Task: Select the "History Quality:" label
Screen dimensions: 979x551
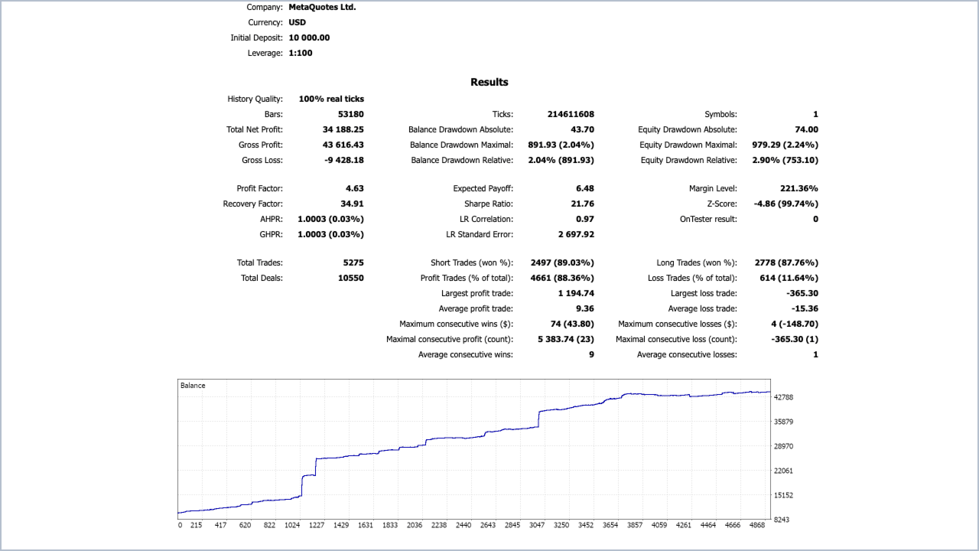Action: (x=255, y=99)
